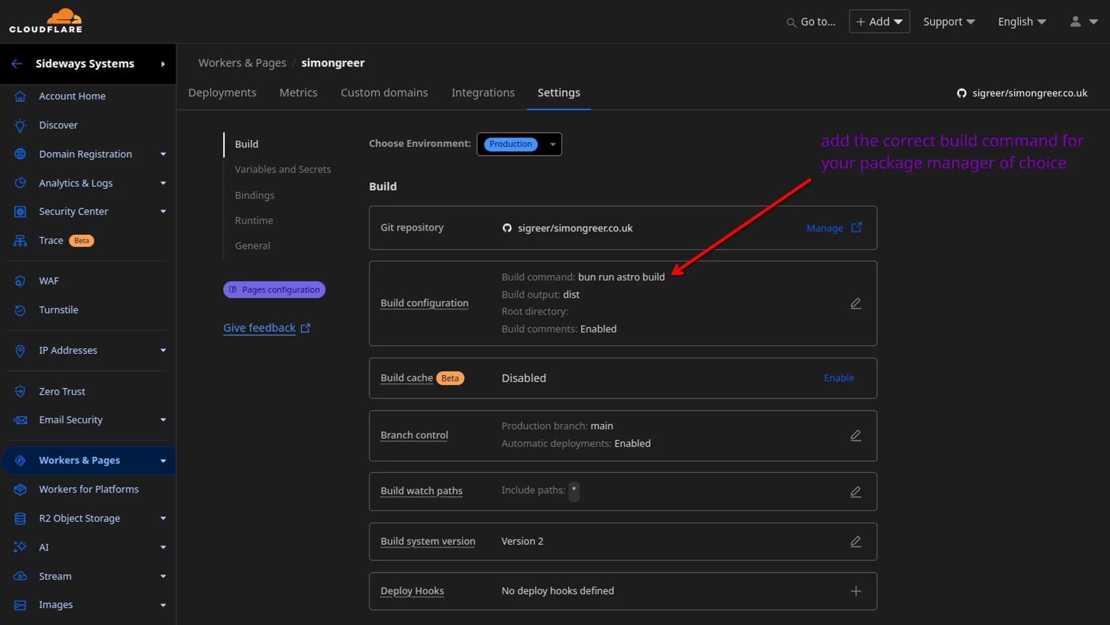Open the English language dropdown

tap(1021, 21)
